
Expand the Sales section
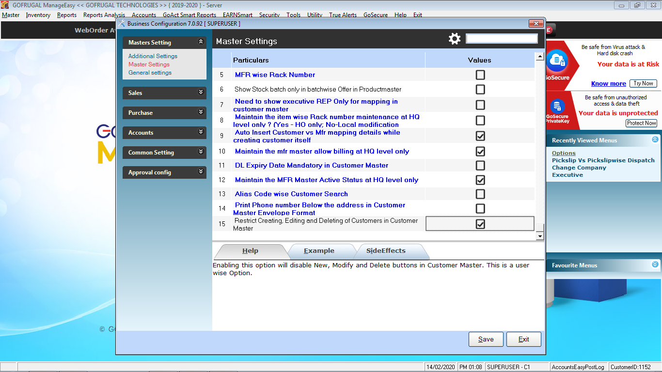pos(201,93)
